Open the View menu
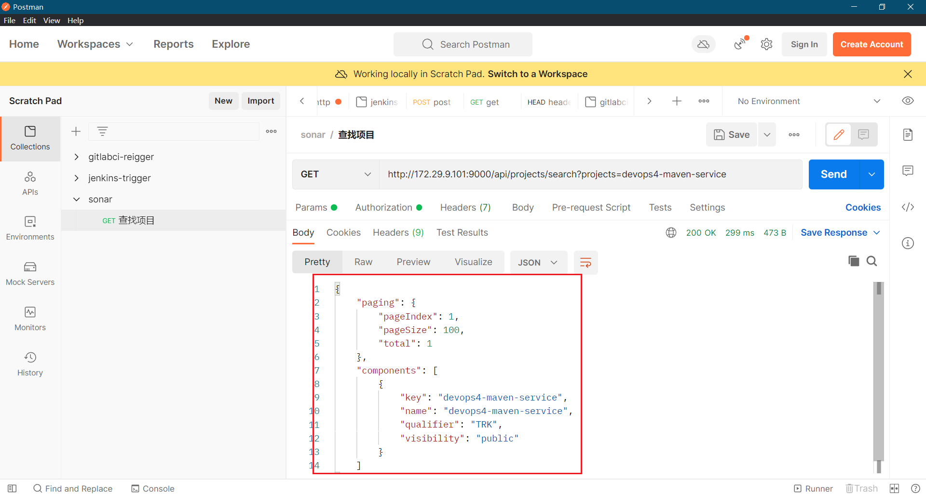The image size is (926, 494). pyautogui.click(x=52, y=20)
